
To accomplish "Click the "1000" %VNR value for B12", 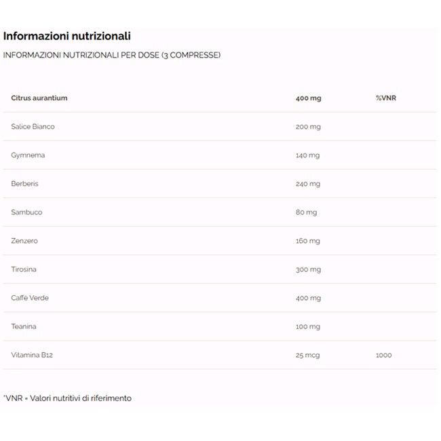I will point(383,355).
